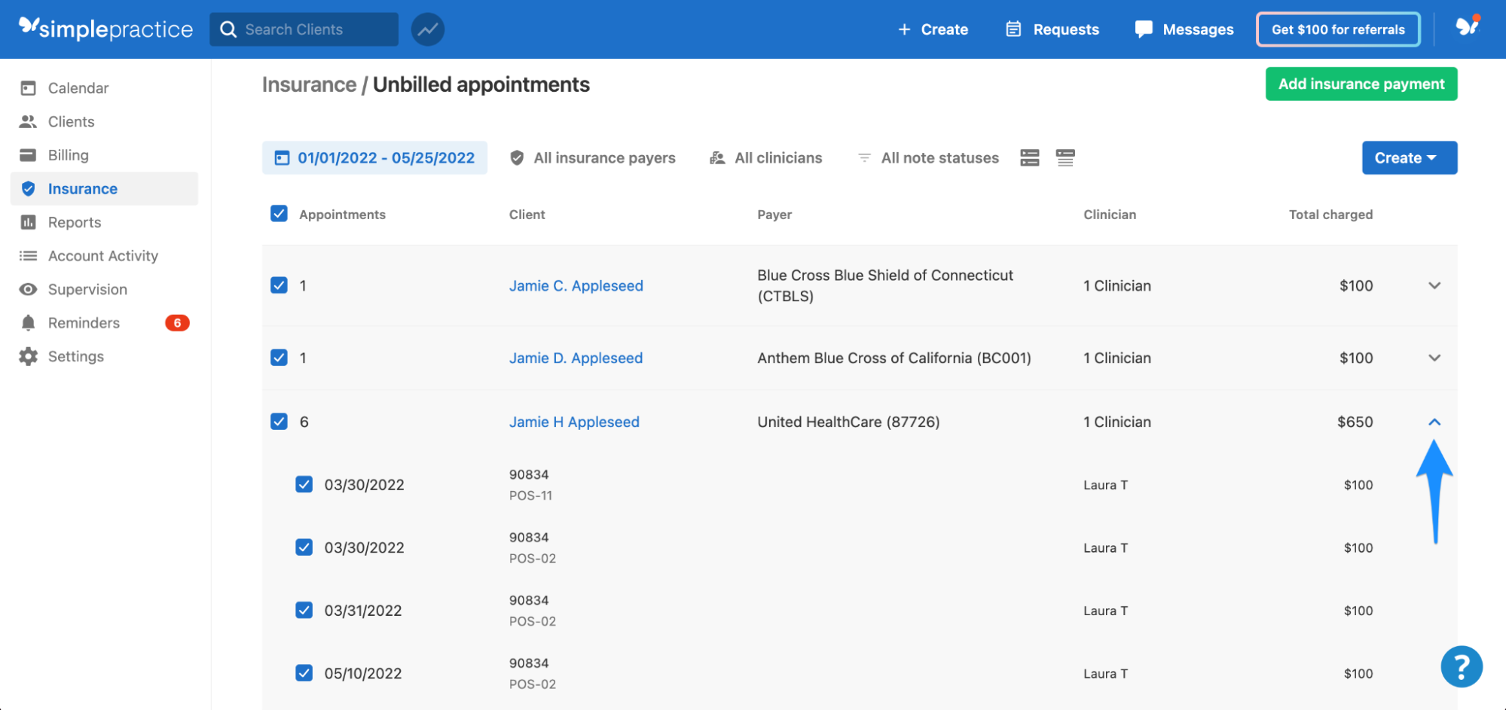Click the Insurance breadcrumb link

click(x=309, y=84)
